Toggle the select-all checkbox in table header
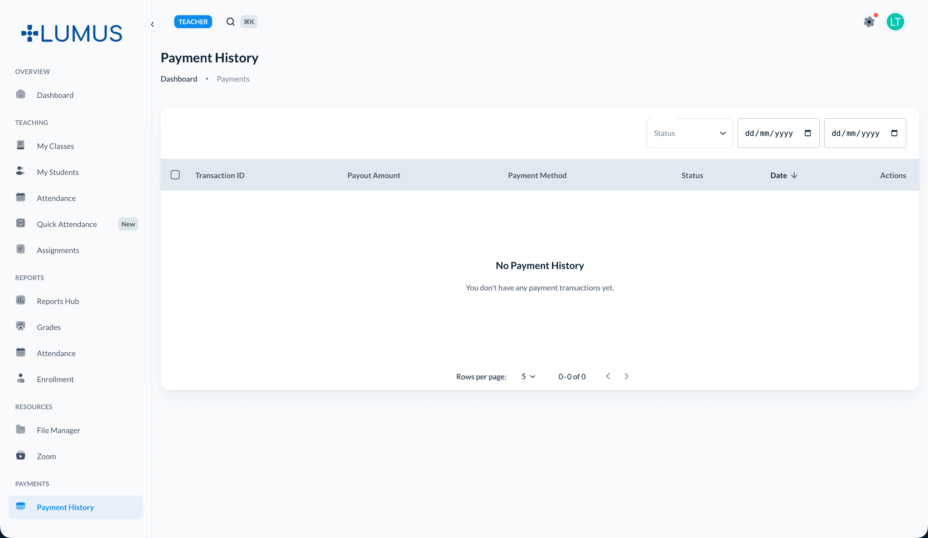 click(x=175, y=175)
